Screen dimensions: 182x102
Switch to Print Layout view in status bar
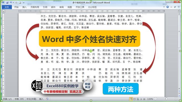[x=131, y=99]
